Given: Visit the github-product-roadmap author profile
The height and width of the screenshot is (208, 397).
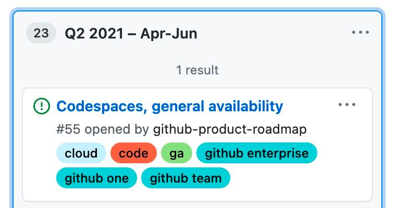Looking at the screenshot, I should pyautogui.click(x=230, y=129).
